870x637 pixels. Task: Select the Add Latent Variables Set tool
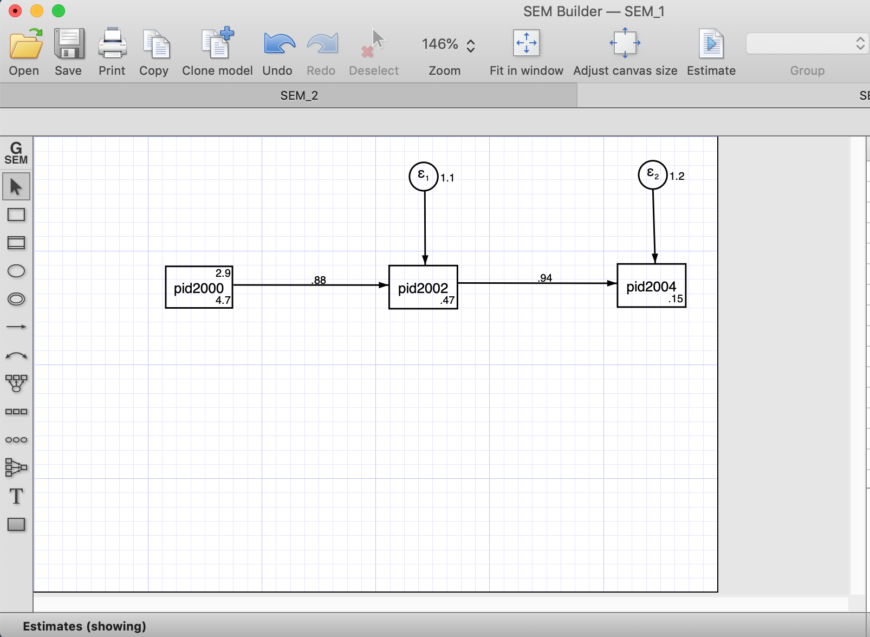pos(16,440)
